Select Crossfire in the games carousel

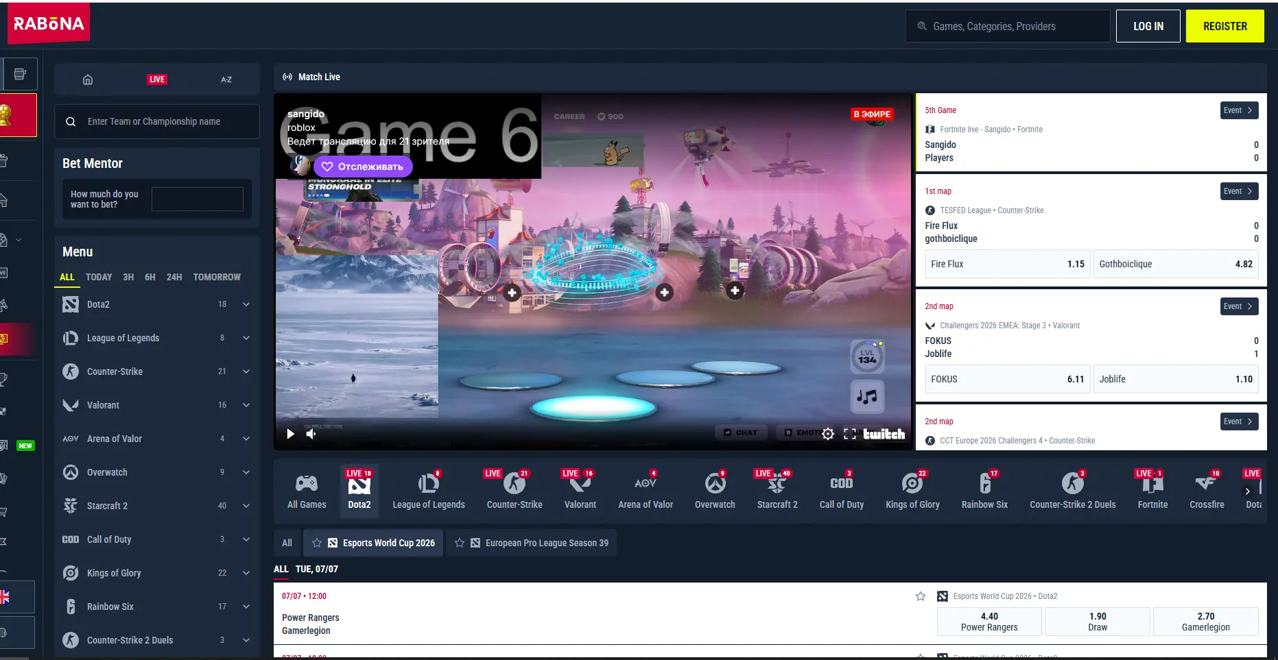click(x=1207, y=491)
